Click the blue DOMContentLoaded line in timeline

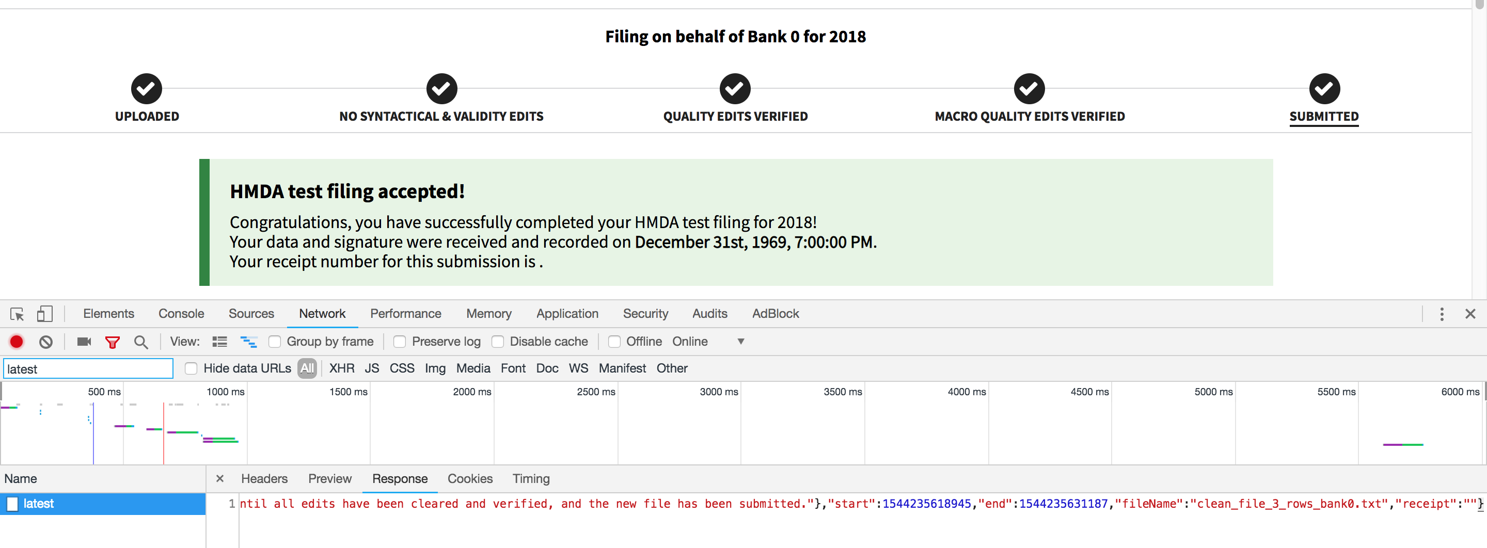pos(93,433)
